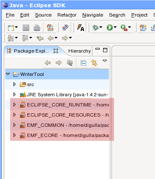The height and width of the screenshot is (179, 155).
Task: Click the AJ 010 build icon
Action: click(x=50, y=28)
